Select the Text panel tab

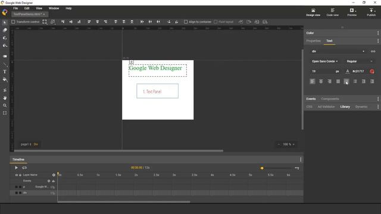329,41
